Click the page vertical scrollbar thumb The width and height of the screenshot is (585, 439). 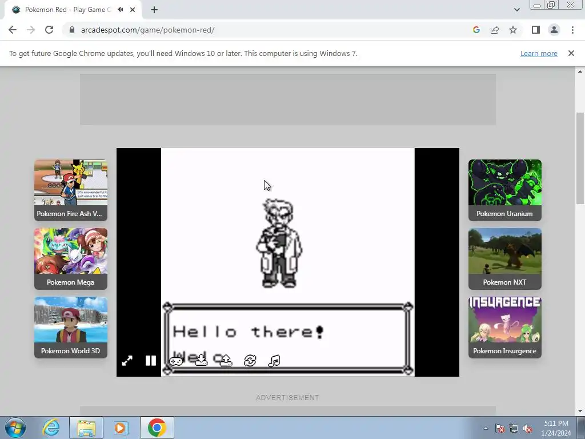pos(580,158)
